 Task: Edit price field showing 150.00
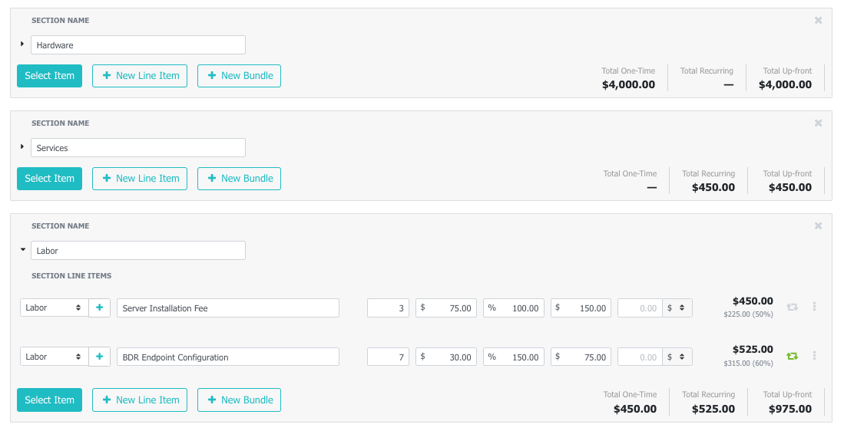coord(581,308)
